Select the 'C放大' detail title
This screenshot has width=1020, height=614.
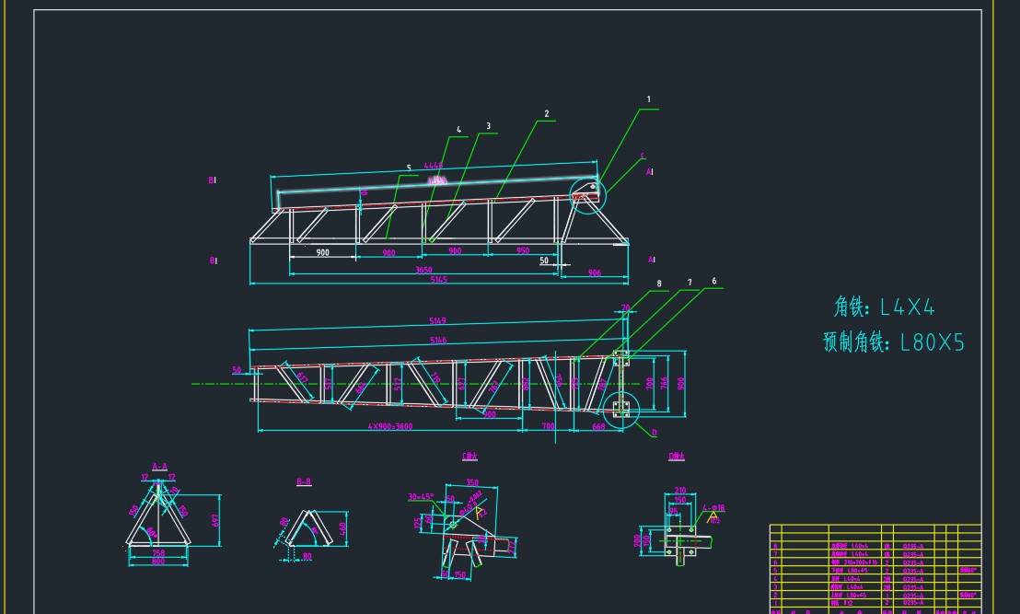coord(469,457)
